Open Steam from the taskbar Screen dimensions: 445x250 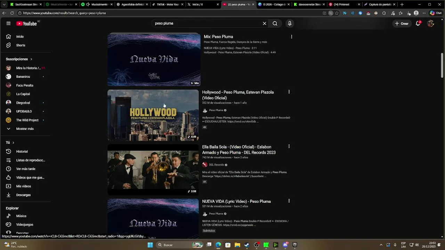[247, 245]
